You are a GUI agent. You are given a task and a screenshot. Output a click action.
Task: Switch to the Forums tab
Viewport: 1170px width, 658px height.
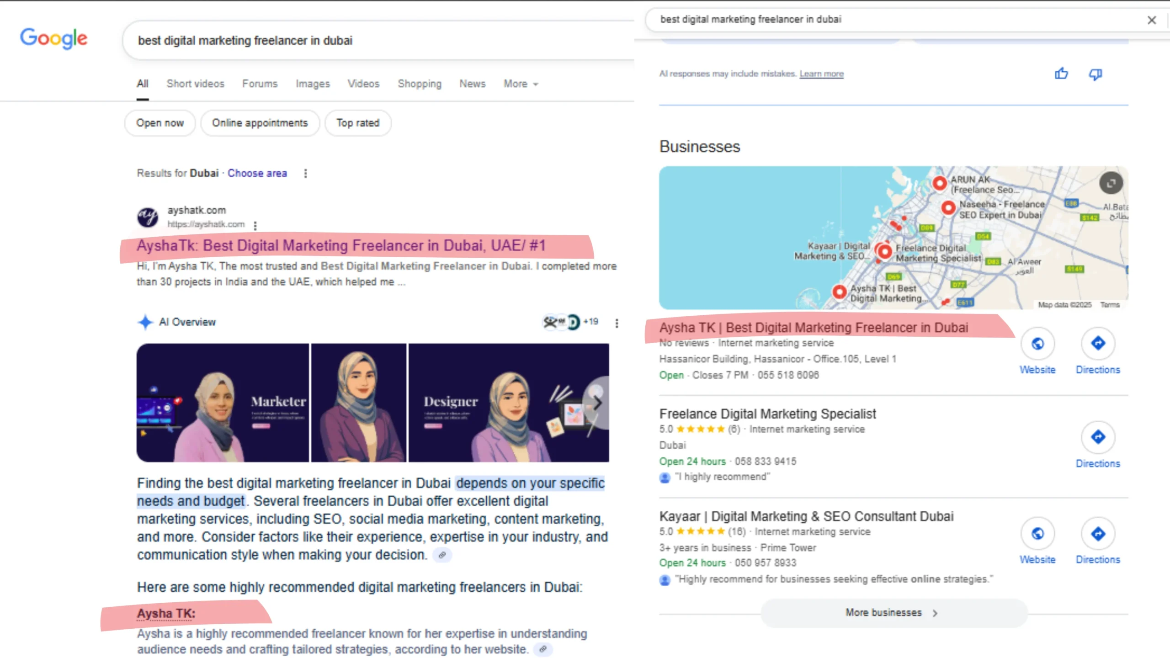[x=260, y=84]
